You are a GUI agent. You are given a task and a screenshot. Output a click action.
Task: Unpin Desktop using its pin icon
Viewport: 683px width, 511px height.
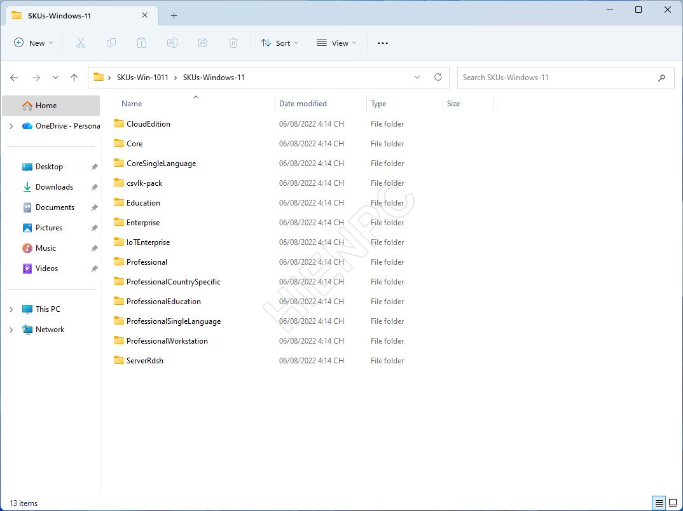(x=94, y=167)
